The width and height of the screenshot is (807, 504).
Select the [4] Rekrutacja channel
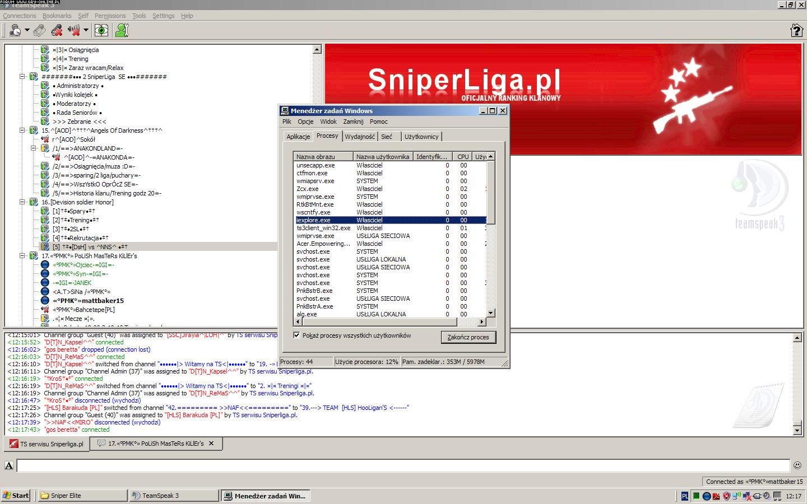80,238
